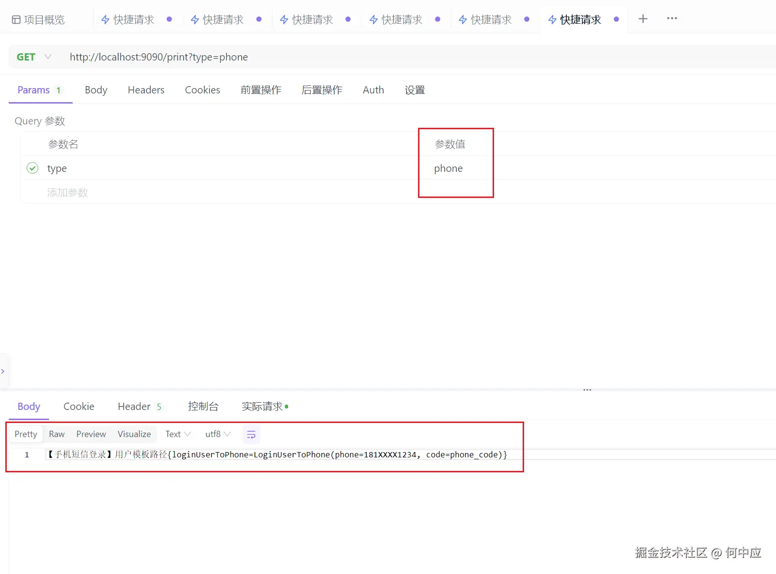Click unsaved-changes dot on second 快捷请求 tab

pos(259,19)
